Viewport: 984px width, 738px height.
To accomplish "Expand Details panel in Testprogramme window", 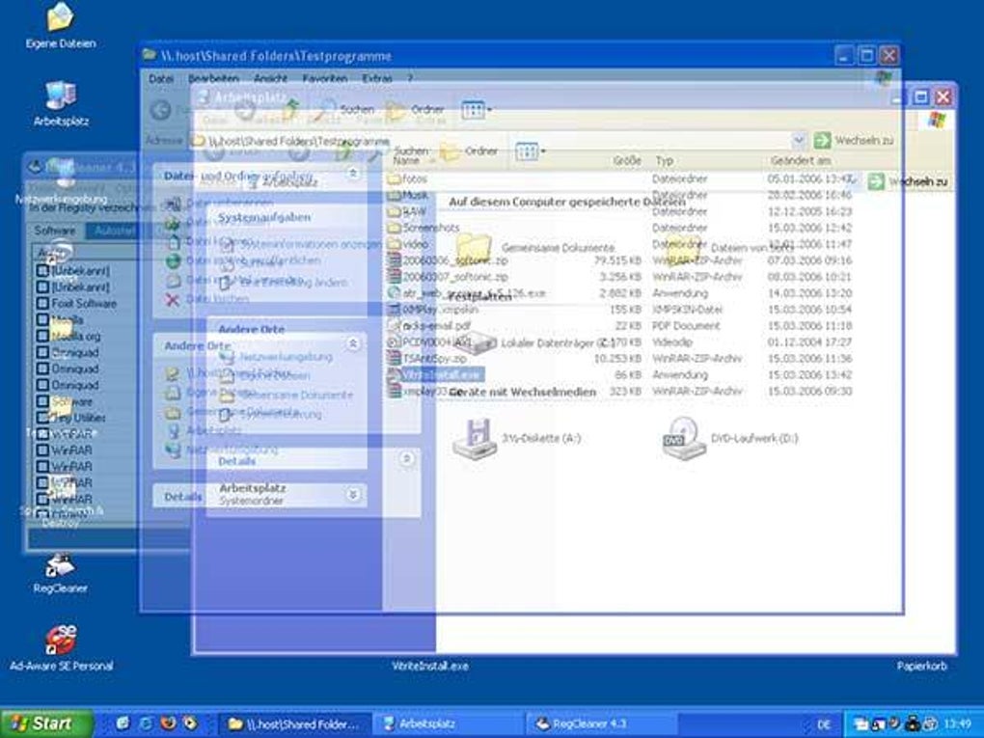I will (353, 495).
